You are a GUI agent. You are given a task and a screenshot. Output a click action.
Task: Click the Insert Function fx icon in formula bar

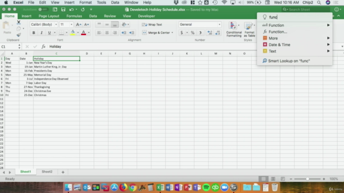(44, 47)
